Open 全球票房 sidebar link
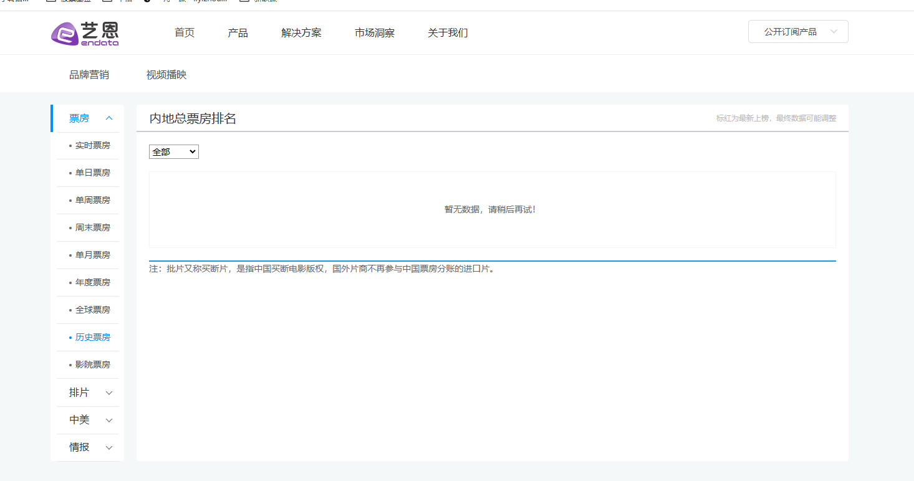914x481 pixels. tap(92, 310)
